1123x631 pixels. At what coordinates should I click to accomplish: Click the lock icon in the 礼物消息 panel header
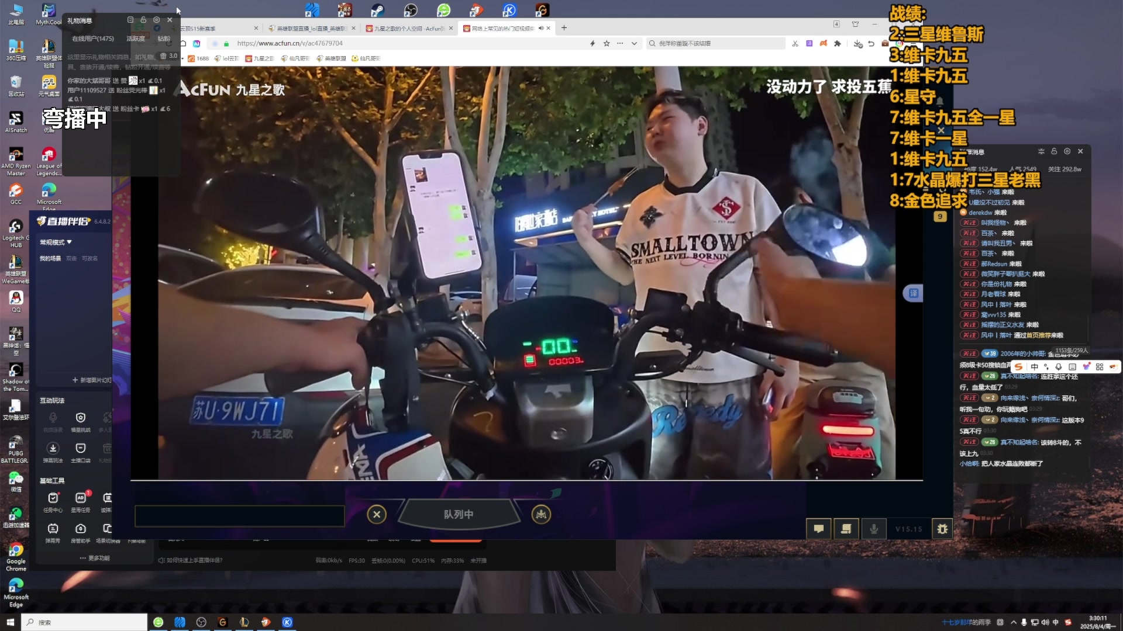point(143,20)
